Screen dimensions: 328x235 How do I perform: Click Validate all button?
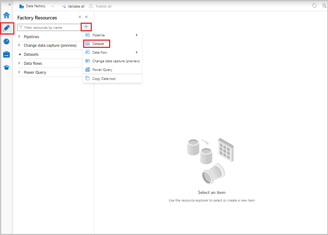[x=73, y=6]
